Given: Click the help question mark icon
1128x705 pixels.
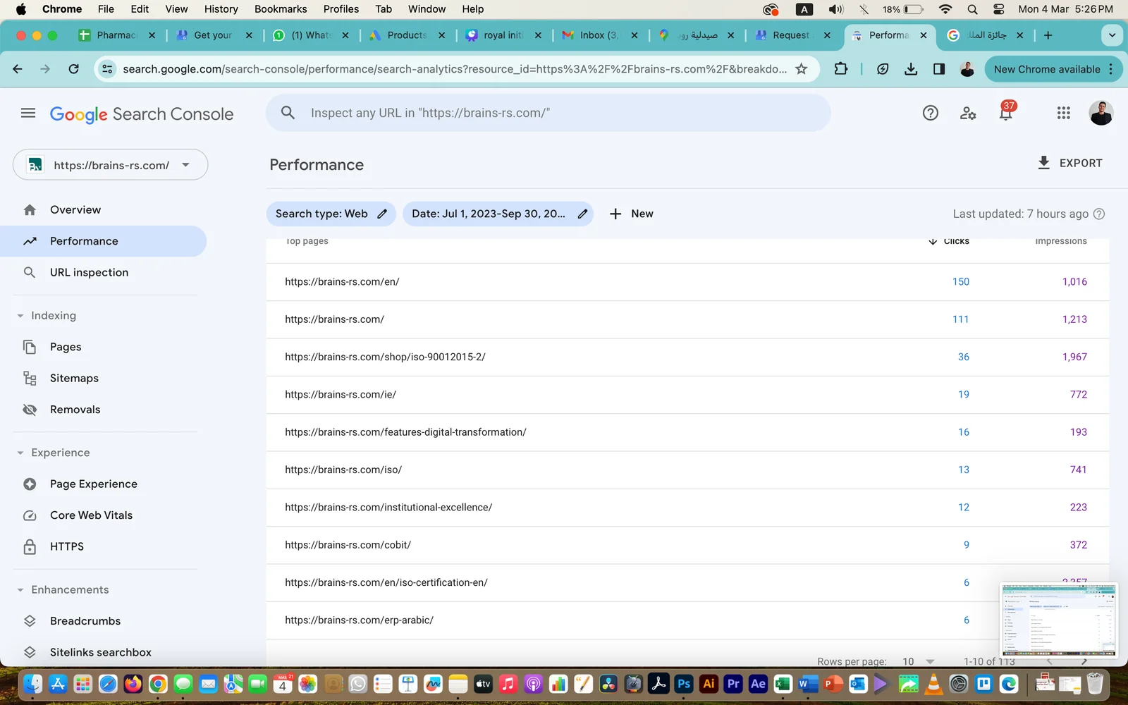Looking at the screenshot, I should point(931,113).
